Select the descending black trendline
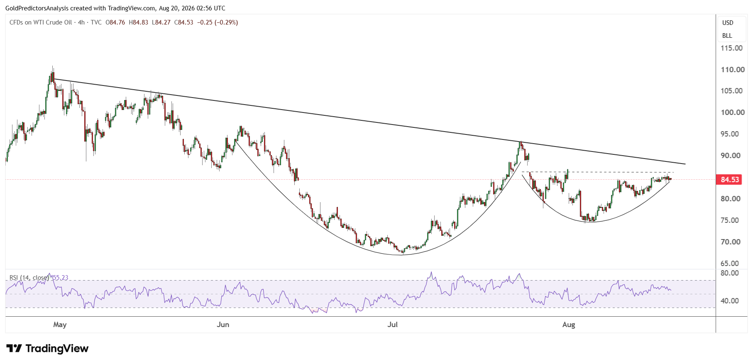The image size is (753, 364). (x=369, y=122)
